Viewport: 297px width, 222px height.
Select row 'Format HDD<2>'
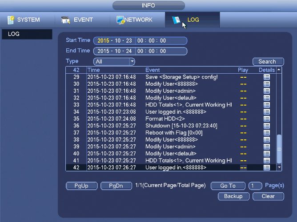[x=171, y=119]
